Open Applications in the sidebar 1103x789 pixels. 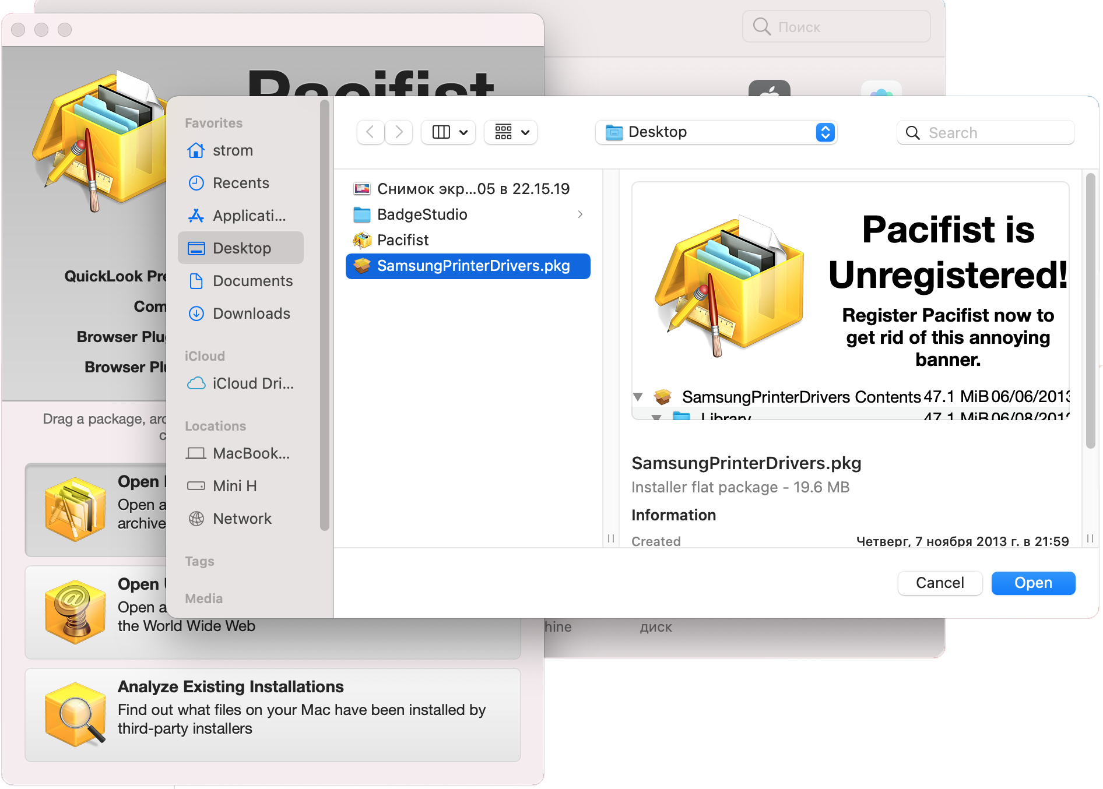click(x=241, y=216)
